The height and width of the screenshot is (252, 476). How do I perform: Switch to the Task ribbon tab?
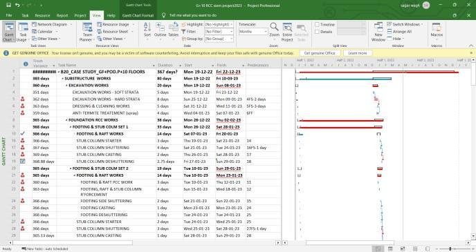(25, 15)
